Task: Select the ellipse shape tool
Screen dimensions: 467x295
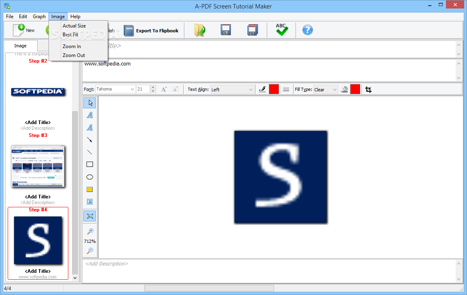Action: (x=90, y=177)
